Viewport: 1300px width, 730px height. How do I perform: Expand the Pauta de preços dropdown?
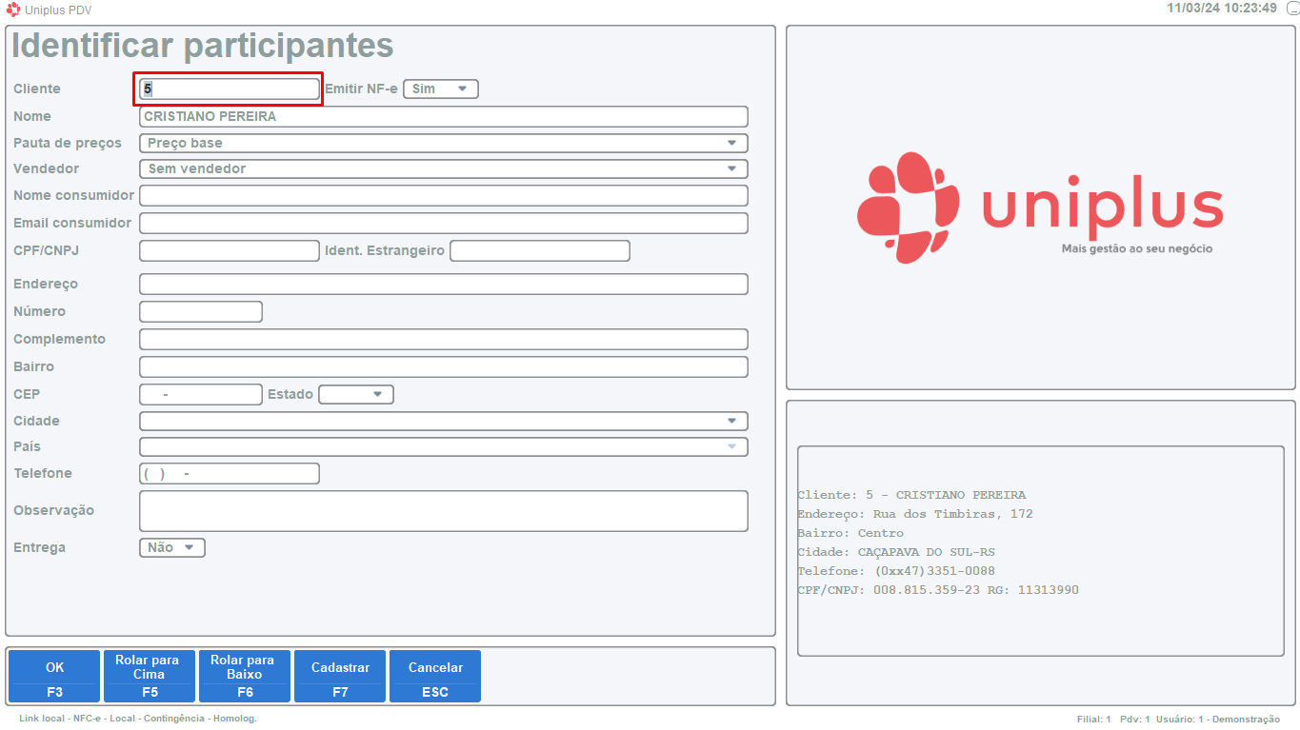pos(443,144)
